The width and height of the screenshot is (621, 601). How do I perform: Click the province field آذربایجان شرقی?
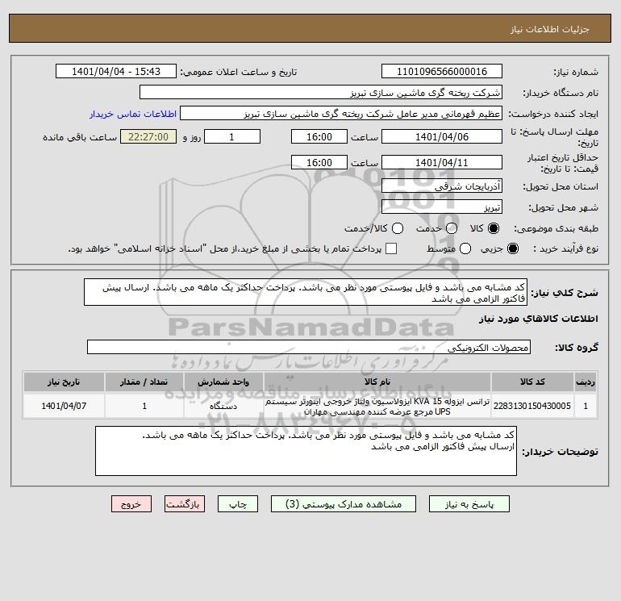point(442,186)
